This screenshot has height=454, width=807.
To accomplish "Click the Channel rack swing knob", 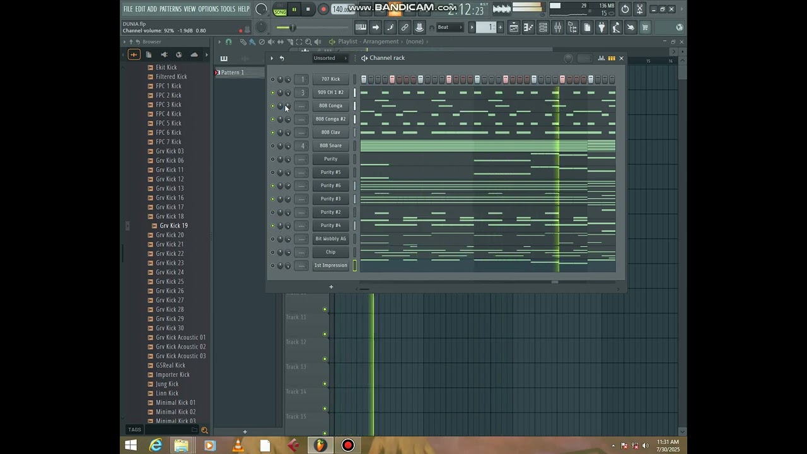I will [x=568, y=58].
